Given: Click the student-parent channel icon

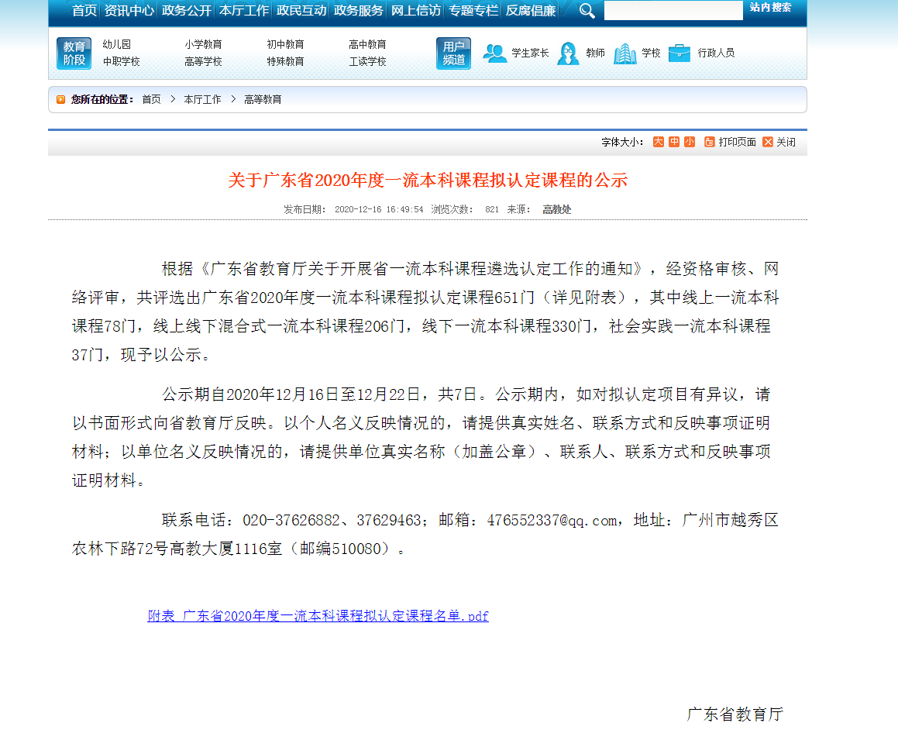Looking at the screenshot, I should (x=494, y=53).
